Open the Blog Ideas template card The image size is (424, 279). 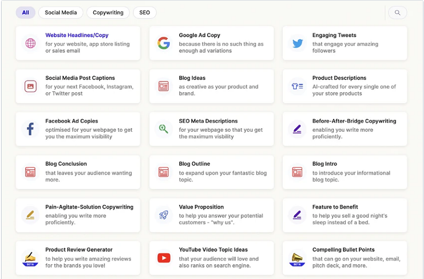[211, 86]
